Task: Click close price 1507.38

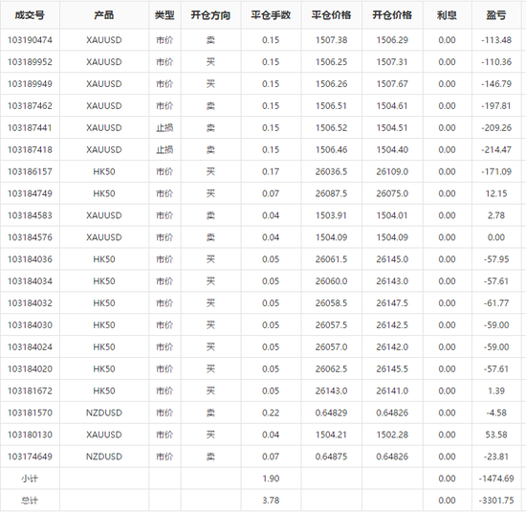Action: (x=332, y=40)
